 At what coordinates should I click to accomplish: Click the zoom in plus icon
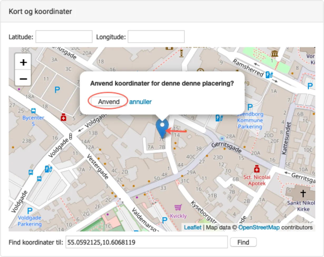click(23, 62)
